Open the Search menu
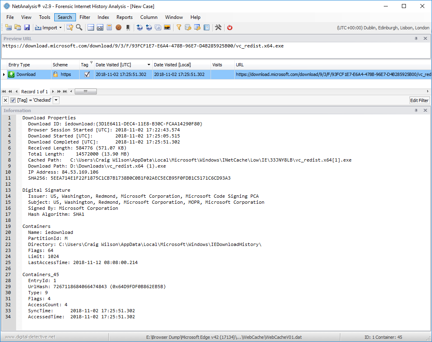432x342 pixels. point(65,17)
